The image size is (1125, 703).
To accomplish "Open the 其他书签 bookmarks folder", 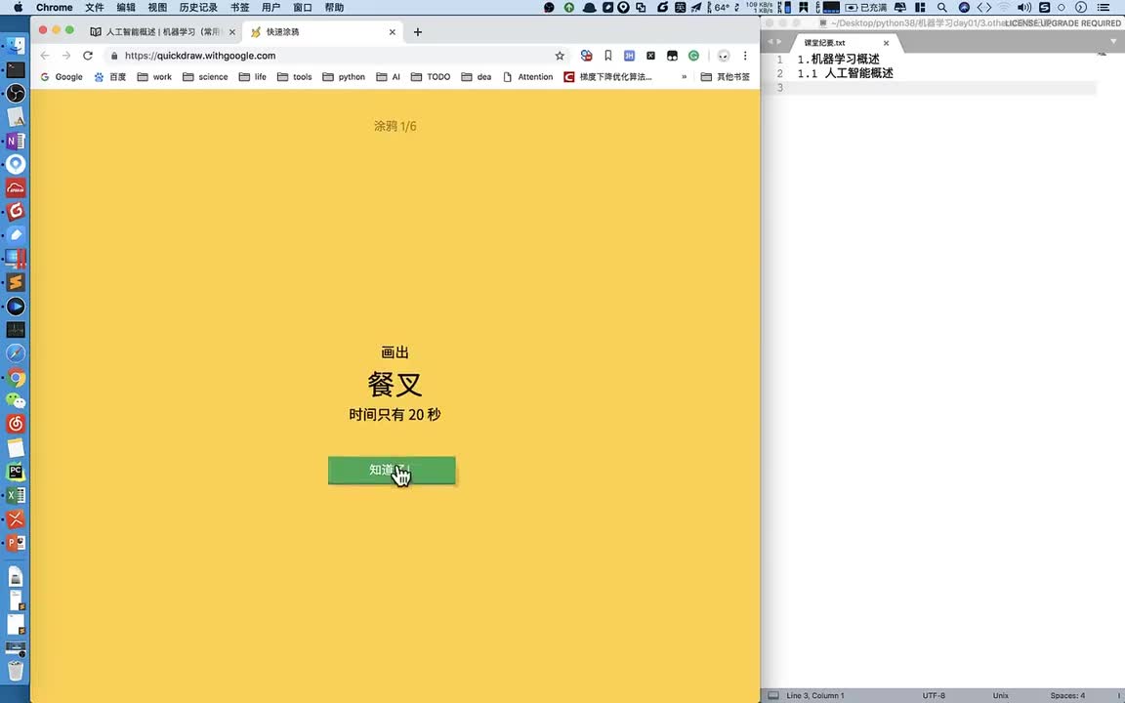I will [726, 77].
